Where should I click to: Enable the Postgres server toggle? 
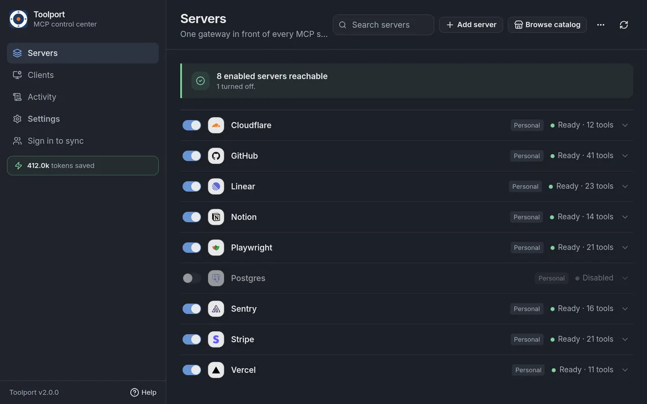pyautogui.click(x=191, y=278)
